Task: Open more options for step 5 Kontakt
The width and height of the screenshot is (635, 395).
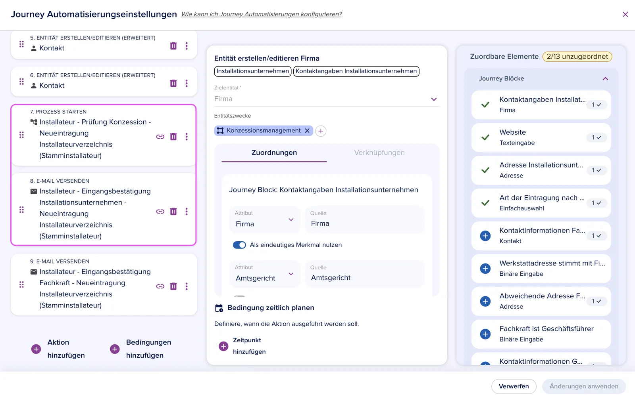Action: click(187, 46)
